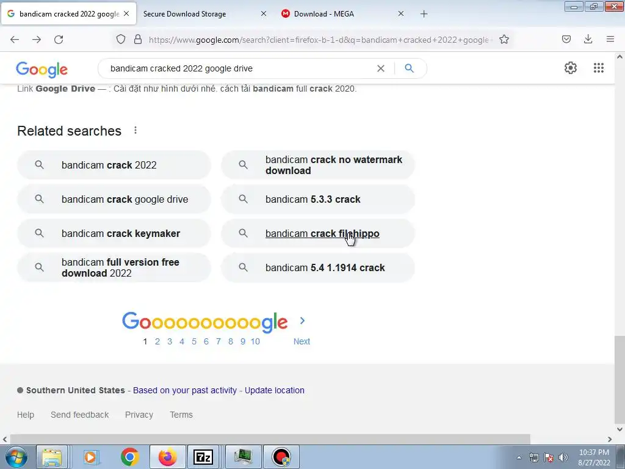Click Update location link
Image resolution: width=625 pixels, height=469 pixels.
pyautogui.click(x=274, y=390)
